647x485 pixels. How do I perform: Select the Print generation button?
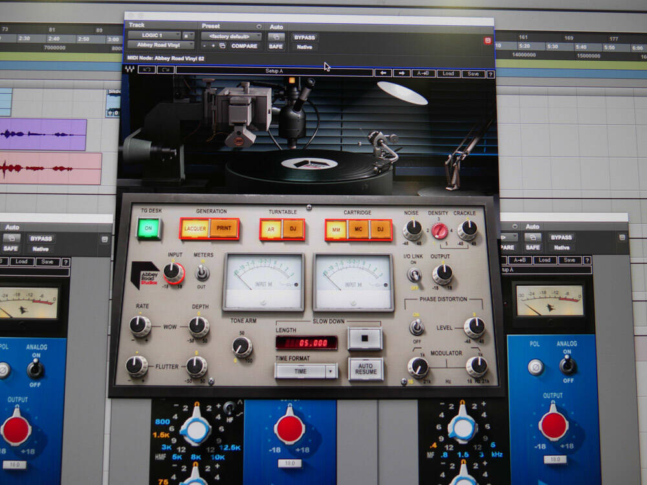pyautogui.click(x=224, y=228)
